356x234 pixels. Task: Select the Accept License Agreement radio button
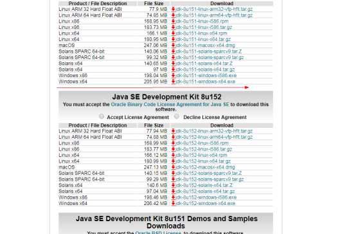click(102, 116)
